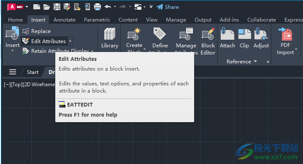Save the drawing with the Save icon
The image size is (303, 164).
[x=57, y=7]
